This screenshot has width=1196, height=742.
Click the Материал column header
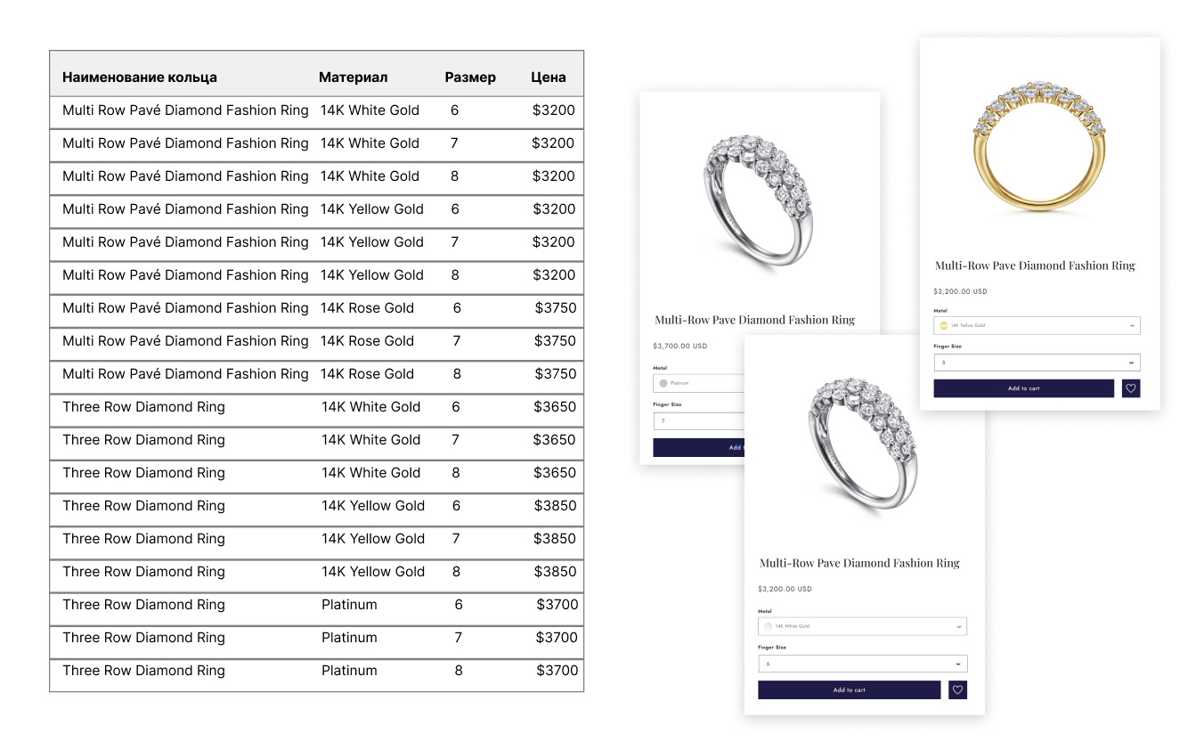click(x=353, y=77)
